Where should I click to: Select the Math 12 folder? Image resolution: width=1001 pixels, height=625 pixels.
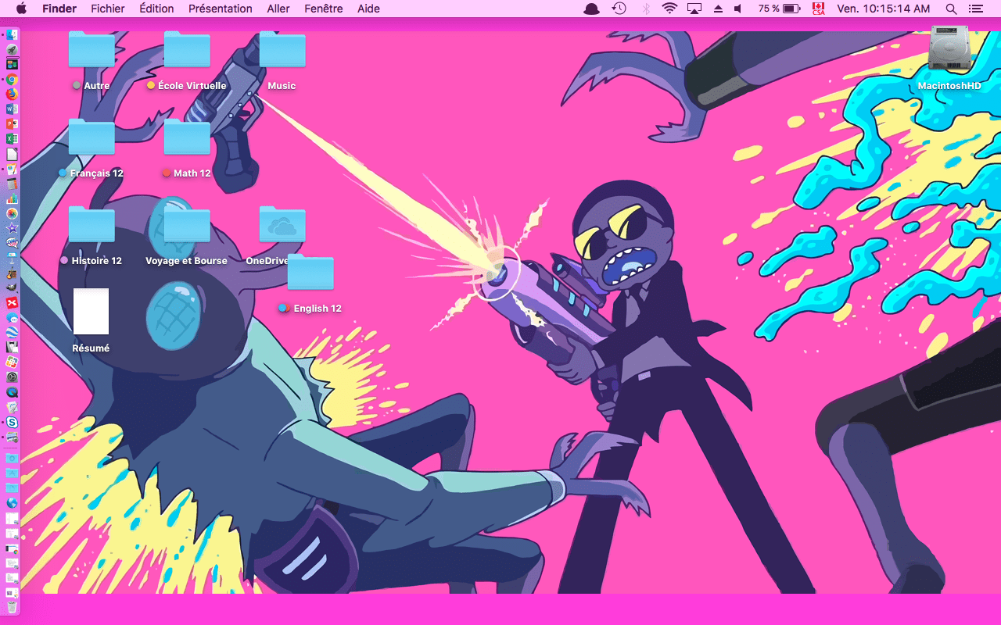click(x=187, y=148)
